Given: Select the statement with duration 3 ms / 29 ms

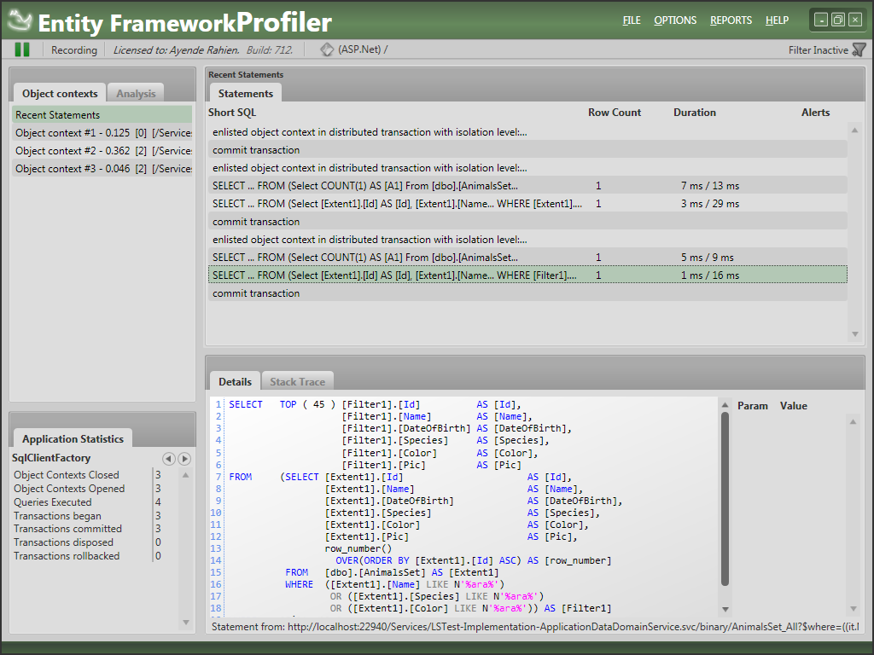Looking at the screenshot, I should pos(527,203).
